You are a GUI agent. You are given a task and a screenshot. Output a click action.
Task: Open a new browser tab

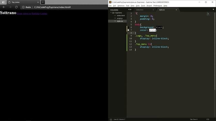[x=43, y=2]
